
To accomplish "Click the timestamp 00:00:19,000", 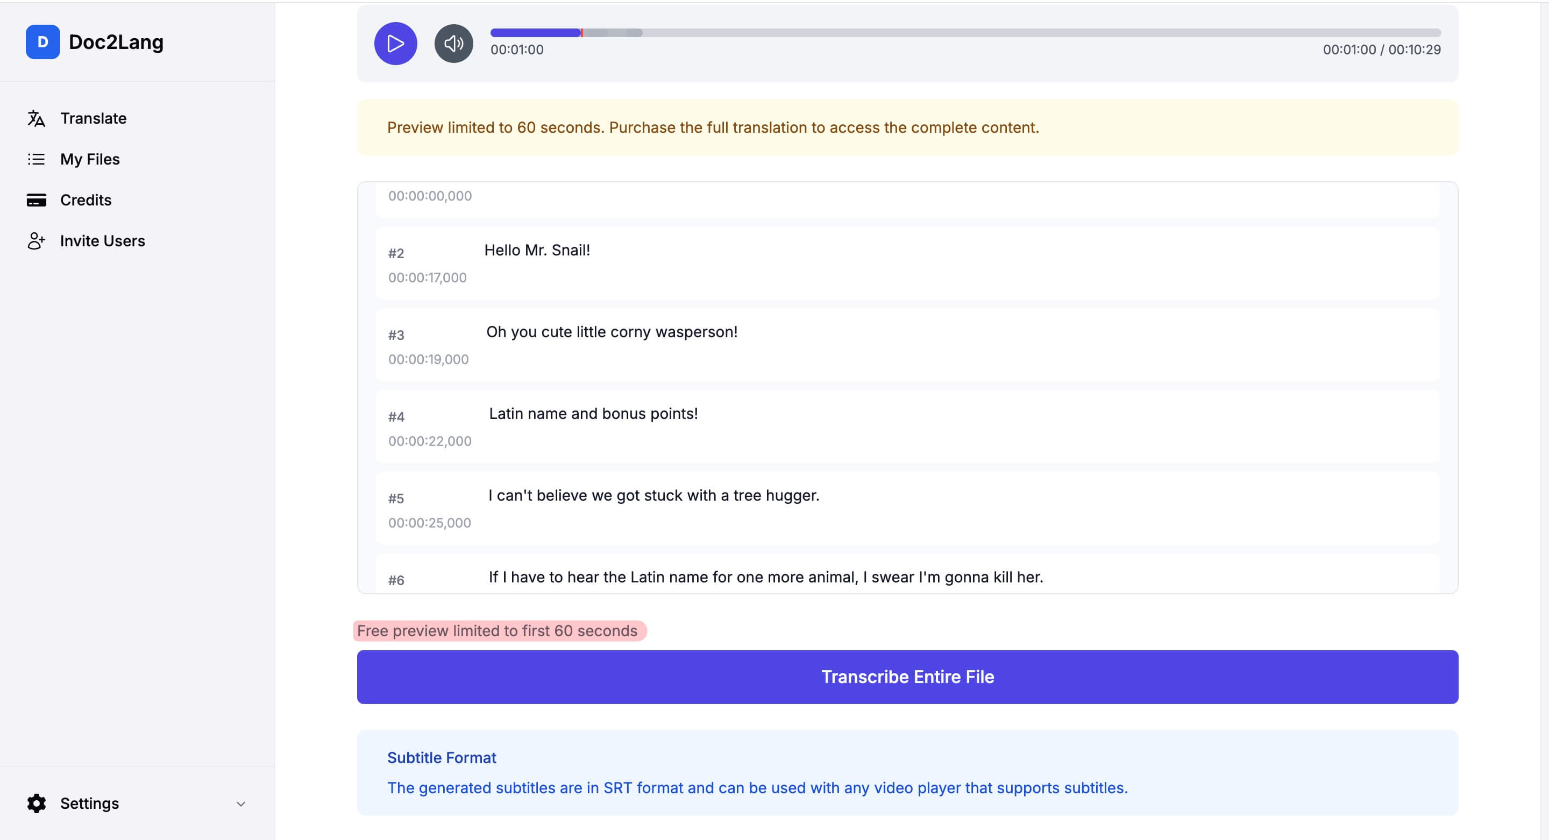I will 428,359.
